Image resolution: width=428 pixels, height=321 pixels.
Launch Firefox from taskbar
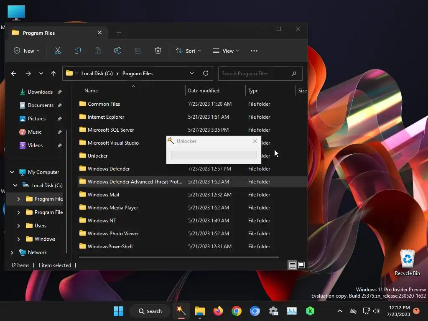(x=218, y=311)
